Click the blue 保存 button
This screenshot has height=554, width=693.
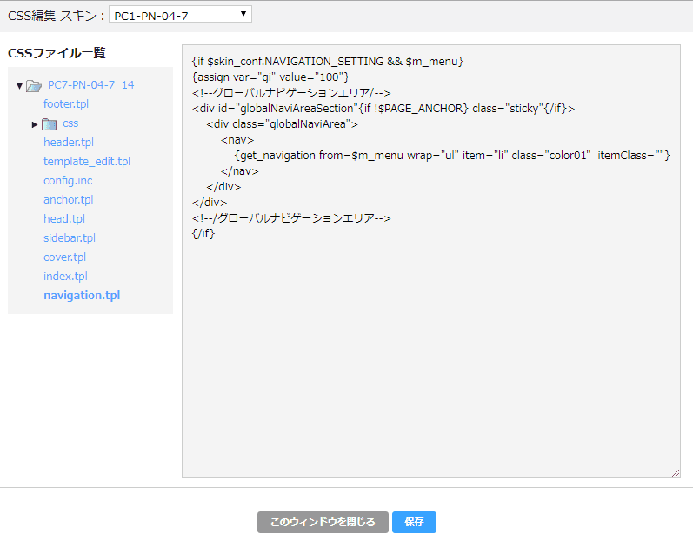coord(414,522)
